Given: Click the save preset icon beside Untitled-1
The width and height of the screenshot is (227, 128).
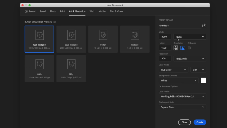Looking at the screenshot, I should [x=204, y=26].
